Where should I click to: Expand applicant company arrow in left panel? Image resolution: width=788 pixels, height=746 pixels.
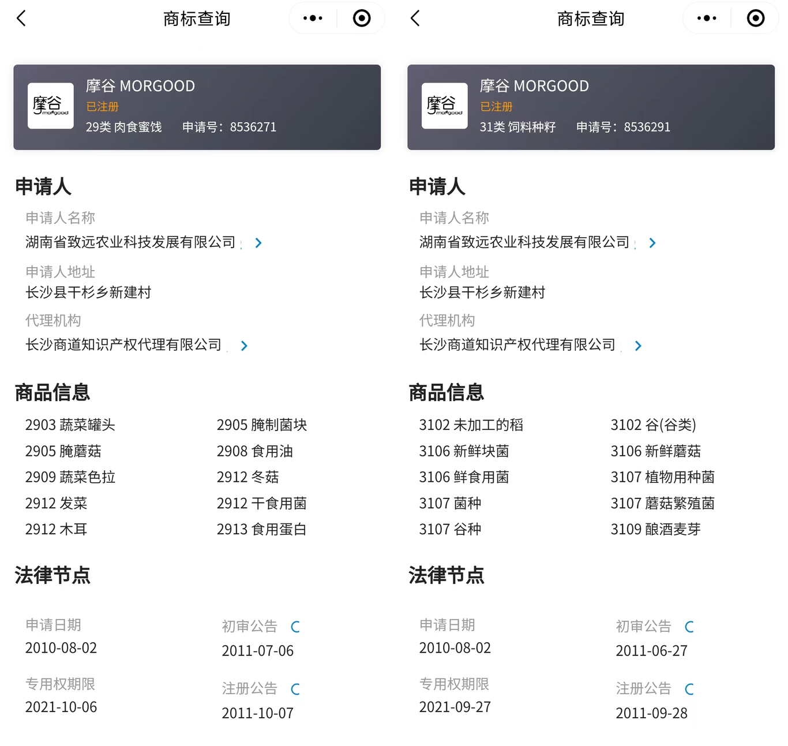pos(258,243)
